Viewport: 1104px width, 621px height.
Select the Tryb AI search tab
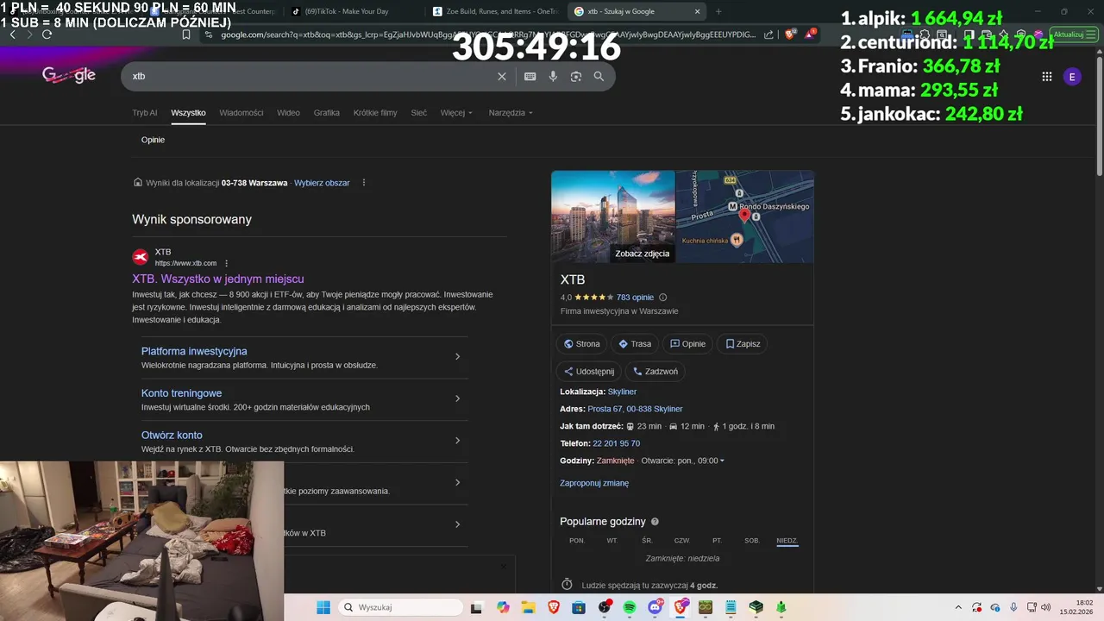145,113
